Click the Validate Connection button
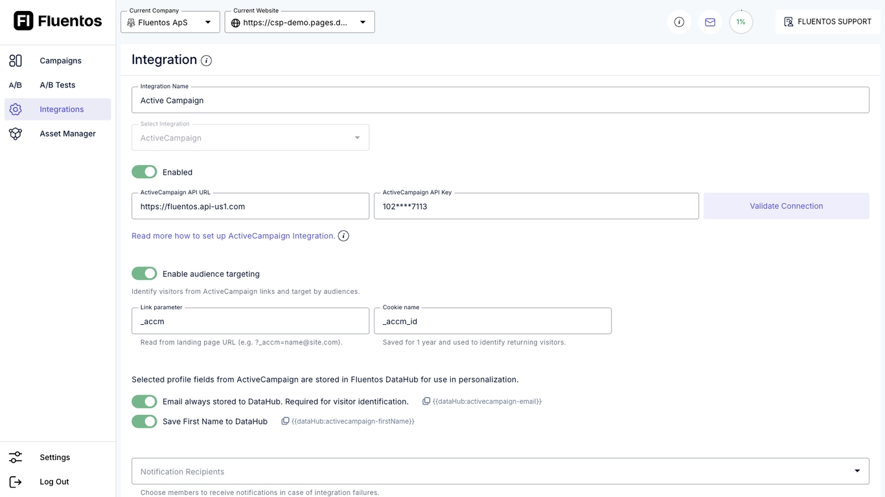 click(x=787, y=206)
